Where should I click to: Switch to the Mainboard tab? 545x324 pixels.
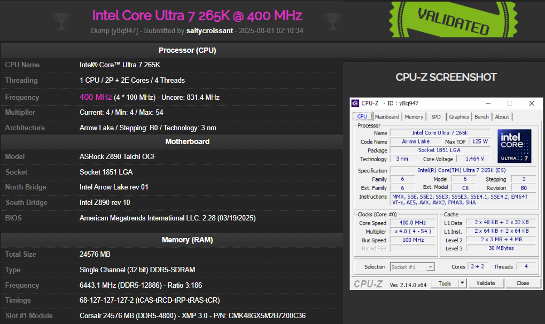point(387,117)
